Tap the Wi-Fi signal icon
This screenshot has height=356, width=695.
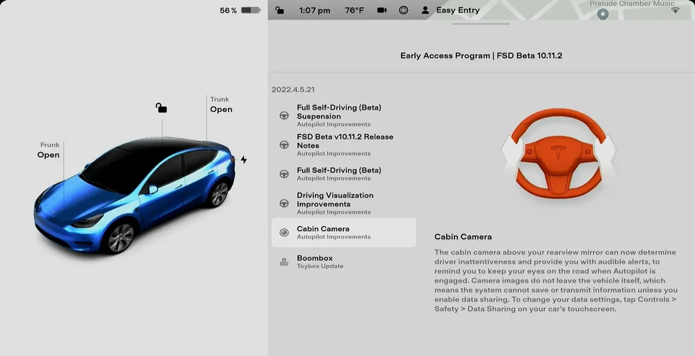coord(675,10)
